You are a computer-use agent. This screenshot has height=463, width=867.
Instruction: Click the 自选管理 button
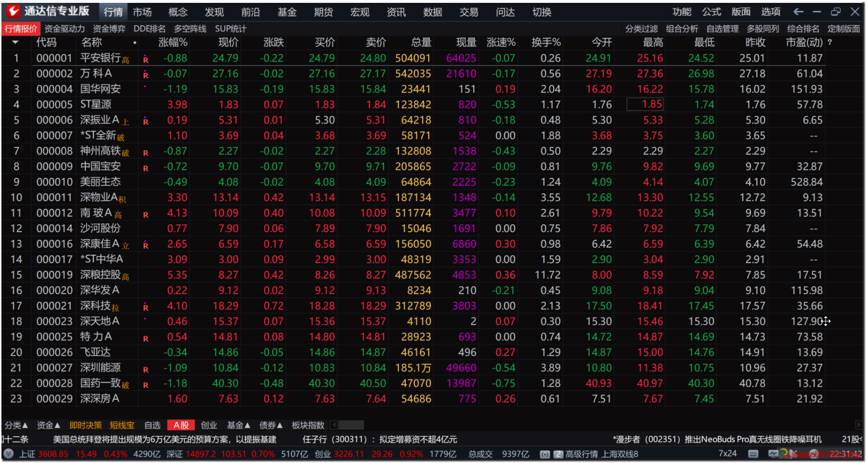point(722,29)
